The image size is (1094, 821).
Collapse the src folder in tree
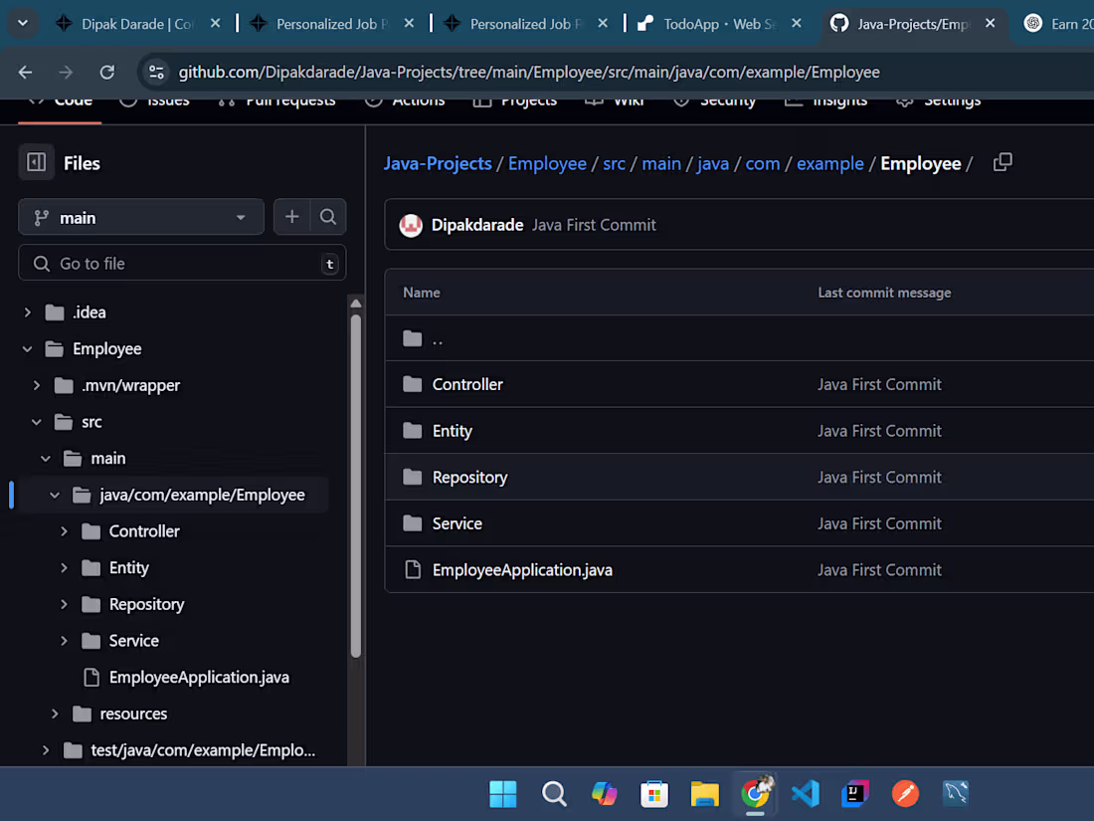pos(36,422)
